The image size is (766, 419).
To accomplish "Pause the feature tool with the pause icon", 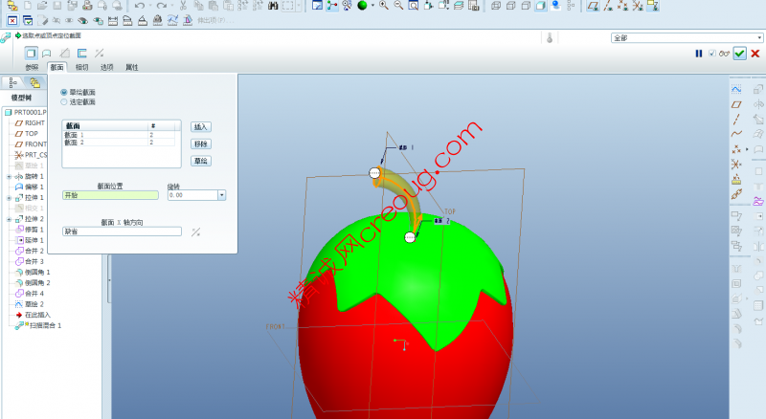I will [x=699, y=54].
